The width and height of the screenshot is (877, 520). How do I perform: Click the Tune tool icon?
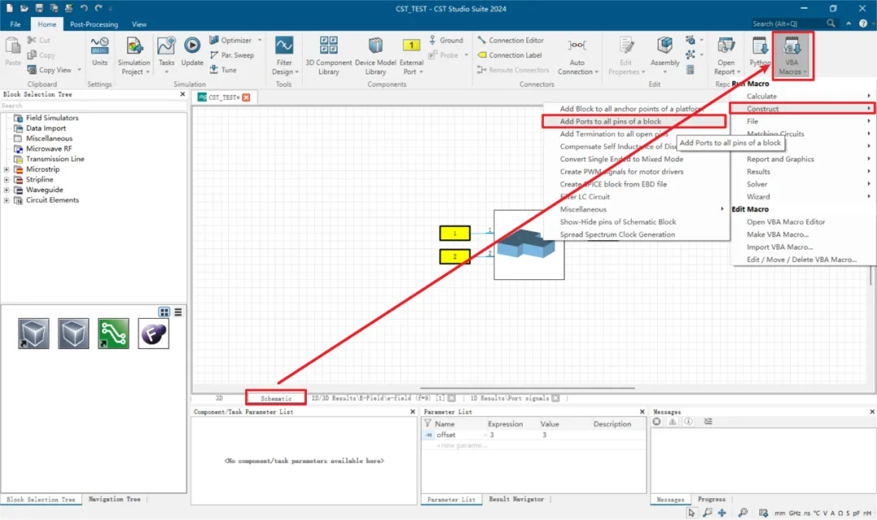click(223, 70)
